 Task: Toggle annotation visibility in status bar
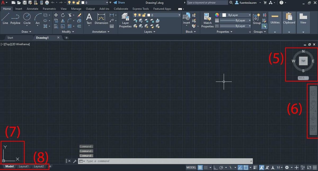tap(262, 167)
